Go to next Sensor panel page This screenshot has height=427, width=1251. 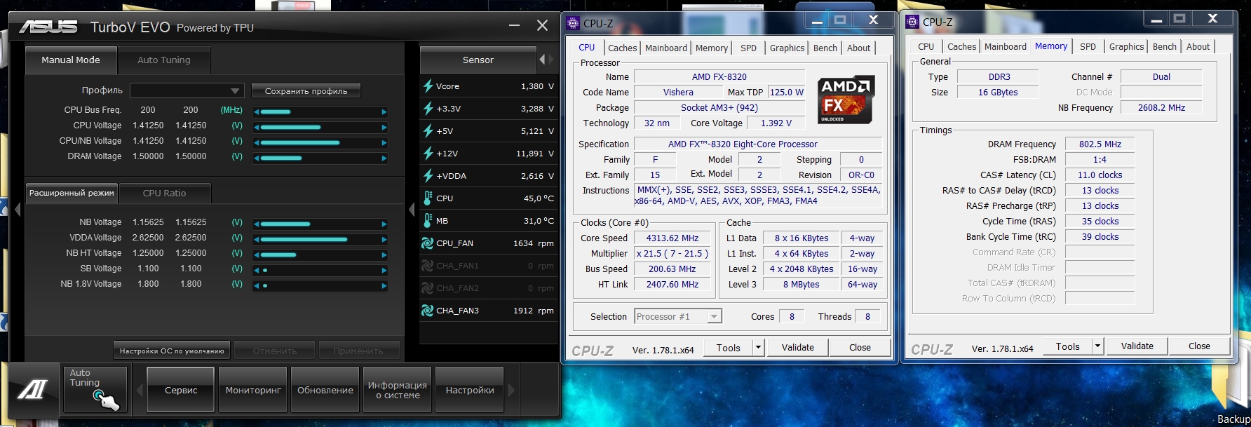[x=552, y=60]
